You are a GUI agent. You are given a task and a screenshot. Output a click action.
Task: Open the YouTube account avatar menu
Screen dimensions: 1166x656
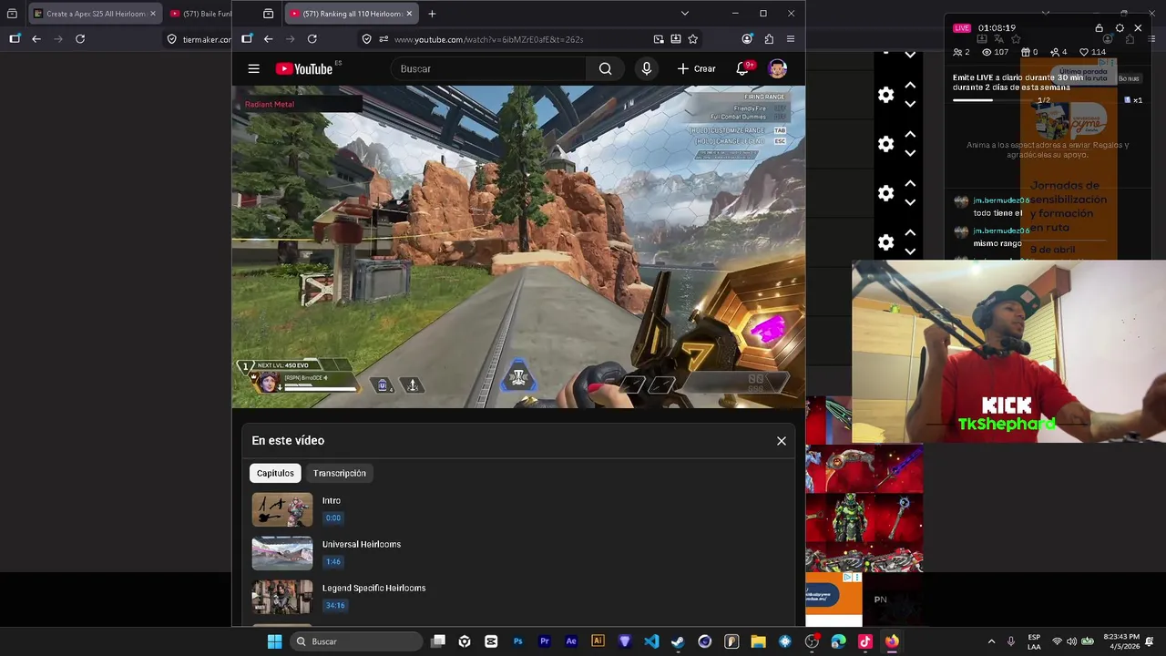[777, 68]
